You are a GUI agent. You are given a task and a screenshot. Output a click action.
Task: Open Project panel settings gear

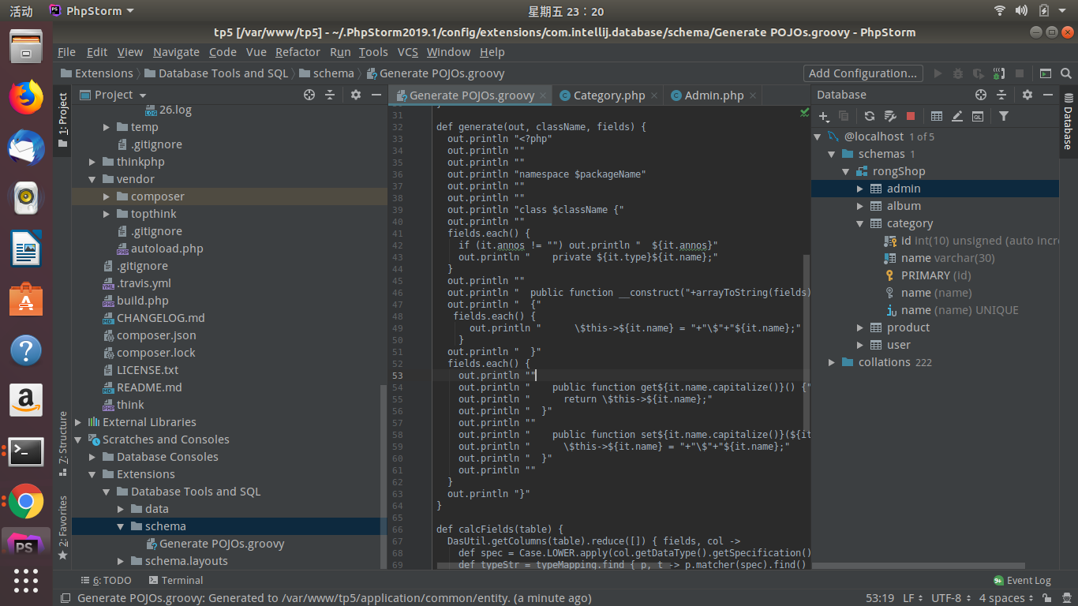click(x=356, y=95)
